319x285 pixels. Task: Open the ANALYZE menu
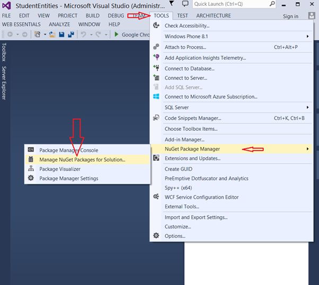[x=59, y=24]
